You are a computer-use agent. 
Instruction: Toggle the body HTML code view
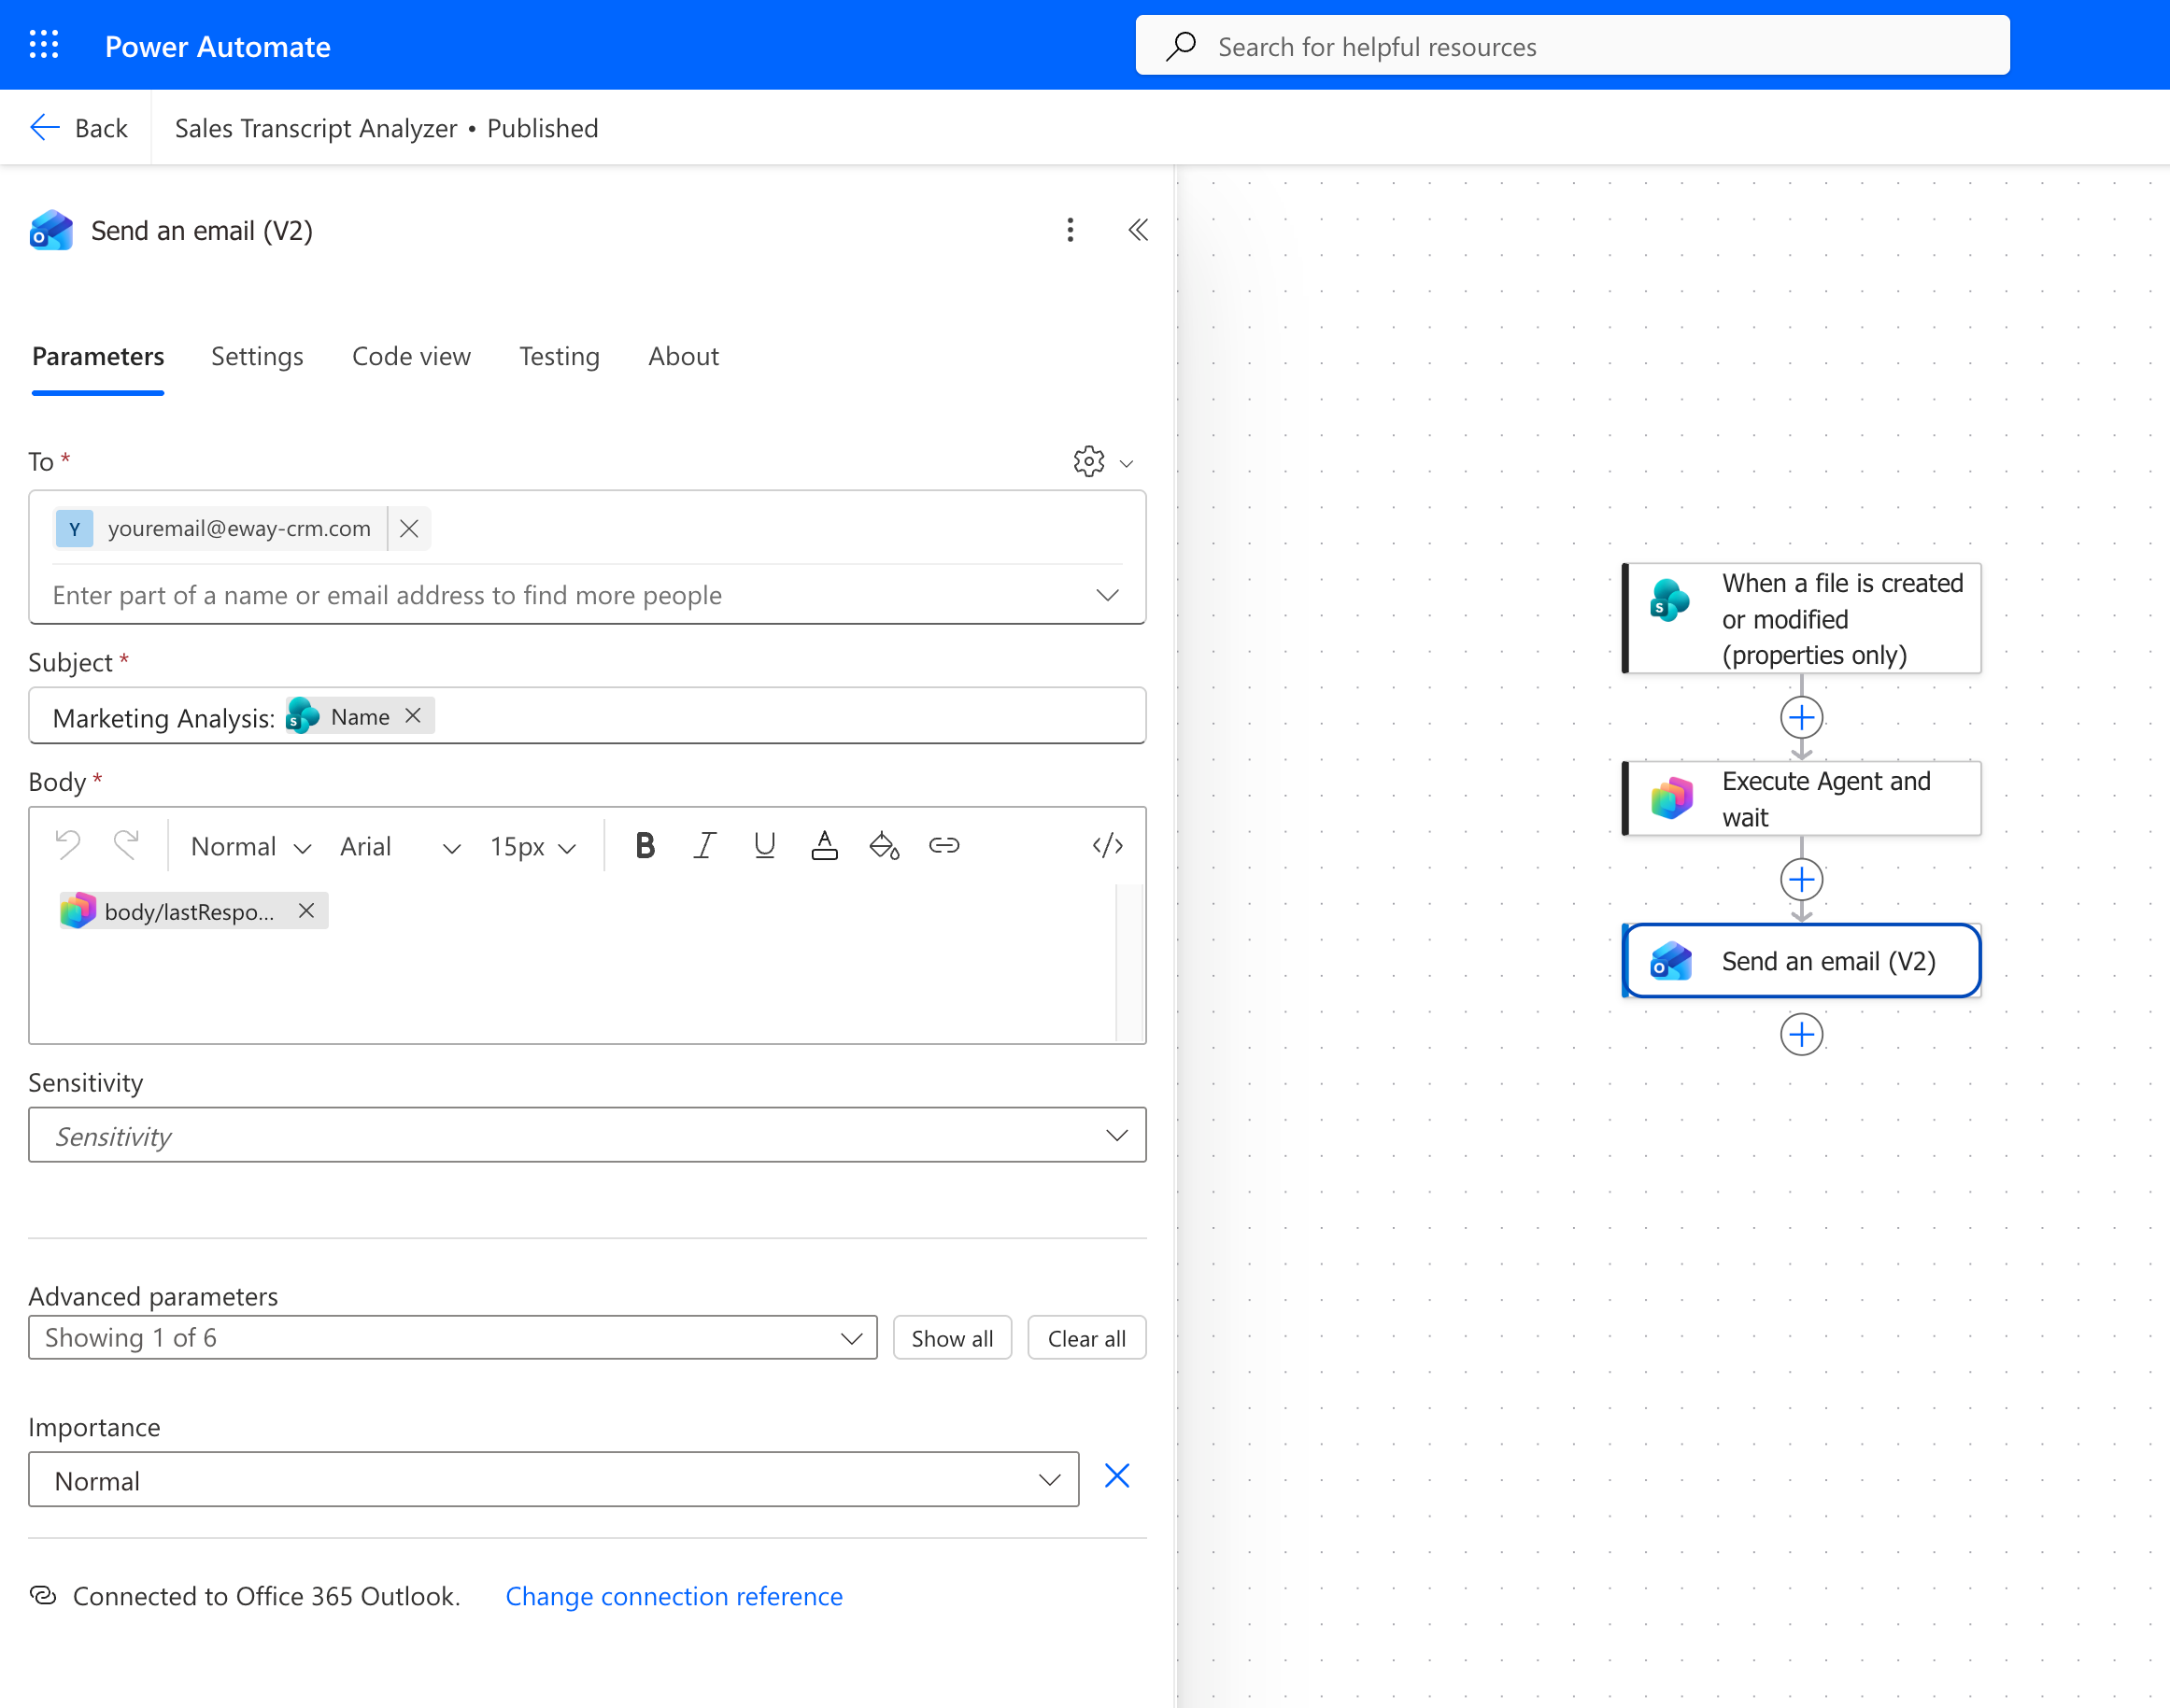click(x=1108, y=846)
